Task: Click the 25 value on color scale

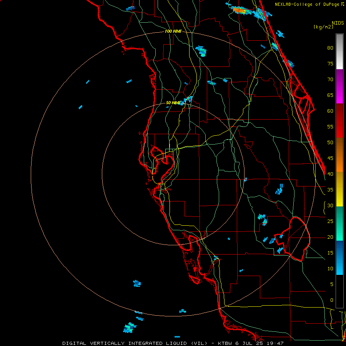Action: pos(330,221)
